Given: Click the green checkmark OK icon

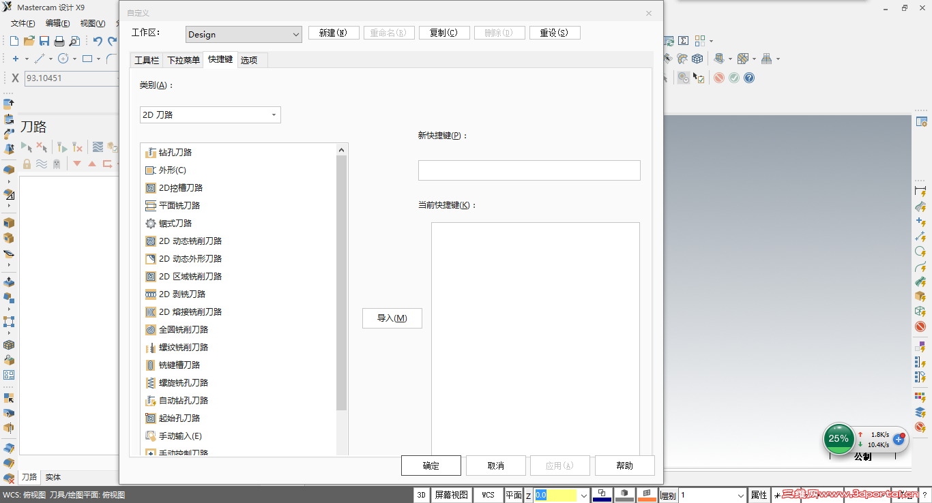Looking at the screenshot, I should click(734, 78).
